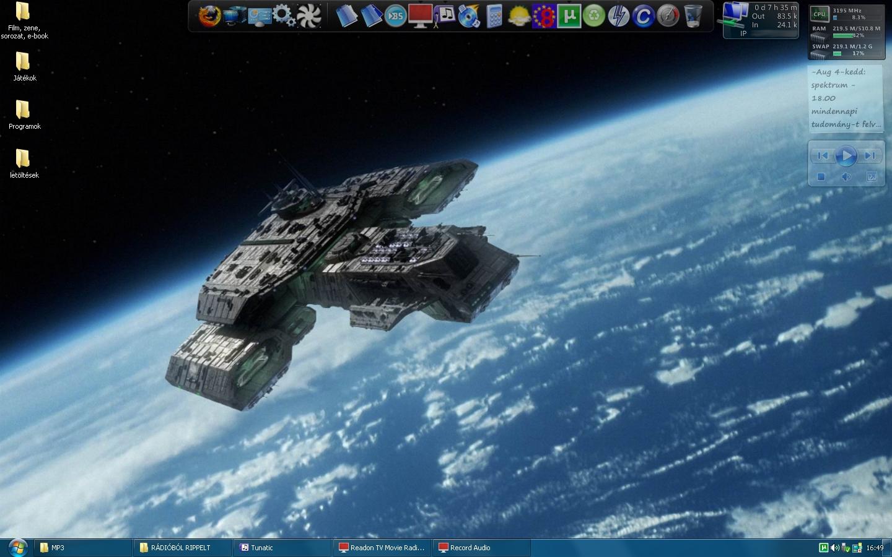Open the Recycle Bin in the dock
The image size is (892, 557).
tap(693, 15)
